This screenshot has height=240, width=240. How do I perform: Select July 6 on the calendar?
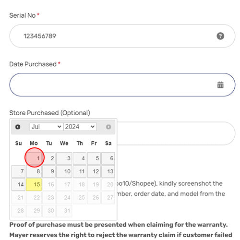[108, 158]
